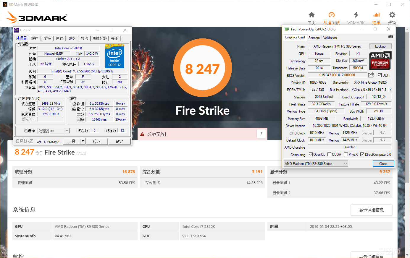Take GPU-Z screenshot with camera icon
Image resolution: width=410 pixels, height=258 pixels.
(390, 37)
